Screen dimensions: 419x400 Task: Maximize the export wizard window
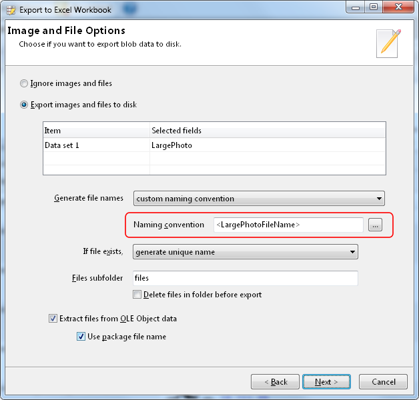(373, 7)
